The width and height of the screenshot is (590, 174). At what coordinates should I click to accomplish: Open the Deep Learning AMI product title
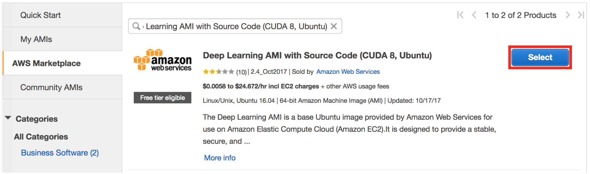click(x=317, y=55)
